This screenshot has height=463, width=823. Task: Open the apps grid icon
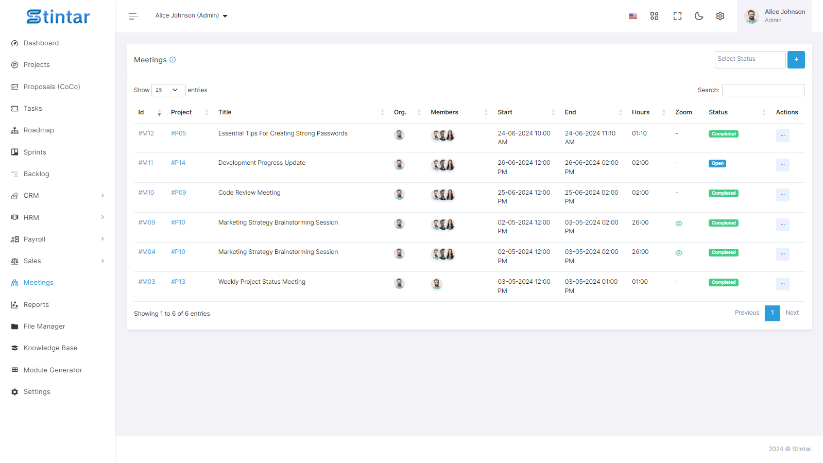tap(654, 16)
